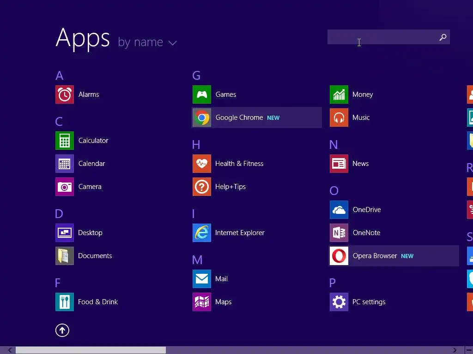Click the letter P group heading
The image size is (473, 354).
pyautogui.click(x=333, y=283)
